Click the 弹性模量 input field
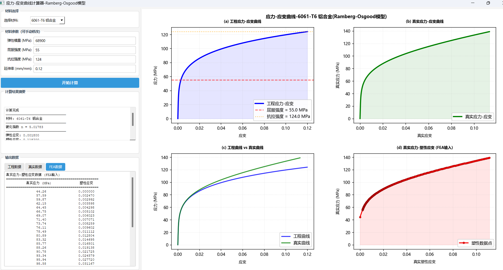 tap(85, 41)
